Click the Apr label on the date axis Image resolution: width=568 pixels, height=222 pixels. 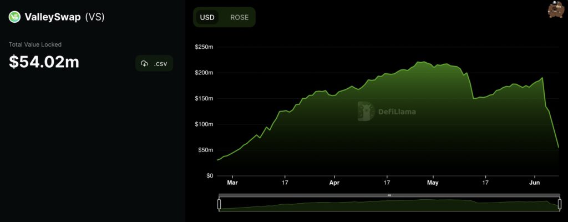334,182
